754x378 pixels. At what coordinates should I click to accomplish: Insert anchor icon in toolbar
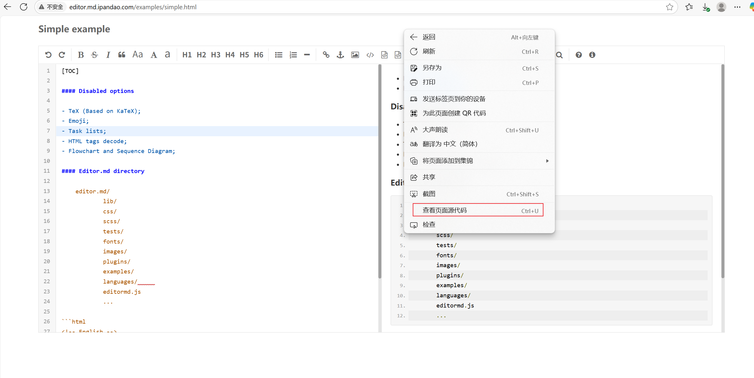click(x=340, y=55)
